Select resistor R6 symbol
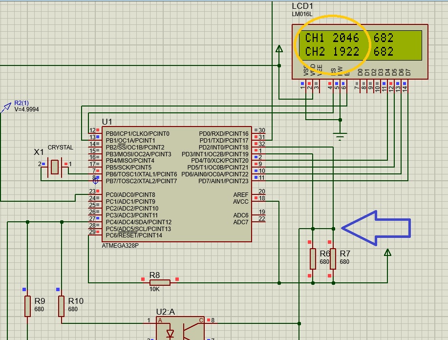The height and width of the screenshot is (340, 448). point(313,258)
